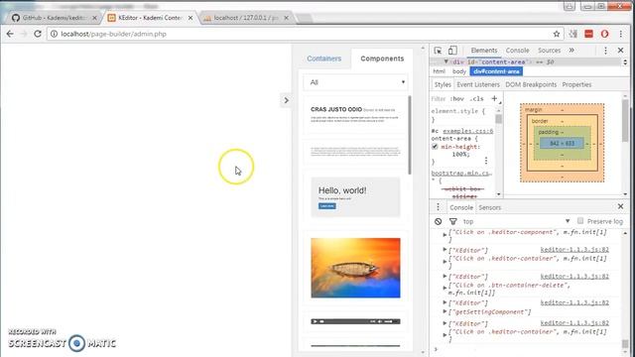Activate the DevTools inspect element picker

pos(438,51)
